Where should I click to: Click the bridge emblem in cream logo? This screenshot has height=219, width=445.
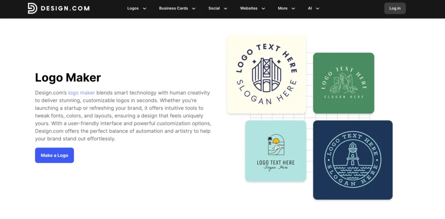pos(266,75)
